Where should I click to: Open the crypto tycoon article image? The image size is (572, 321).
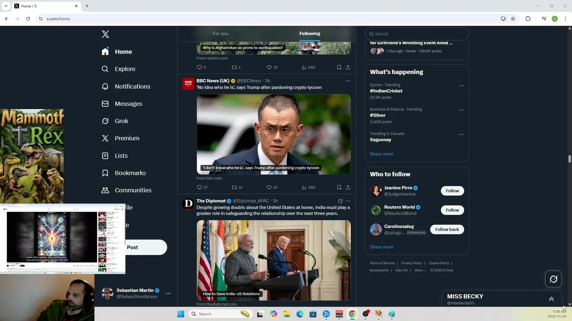coord(273,134)
